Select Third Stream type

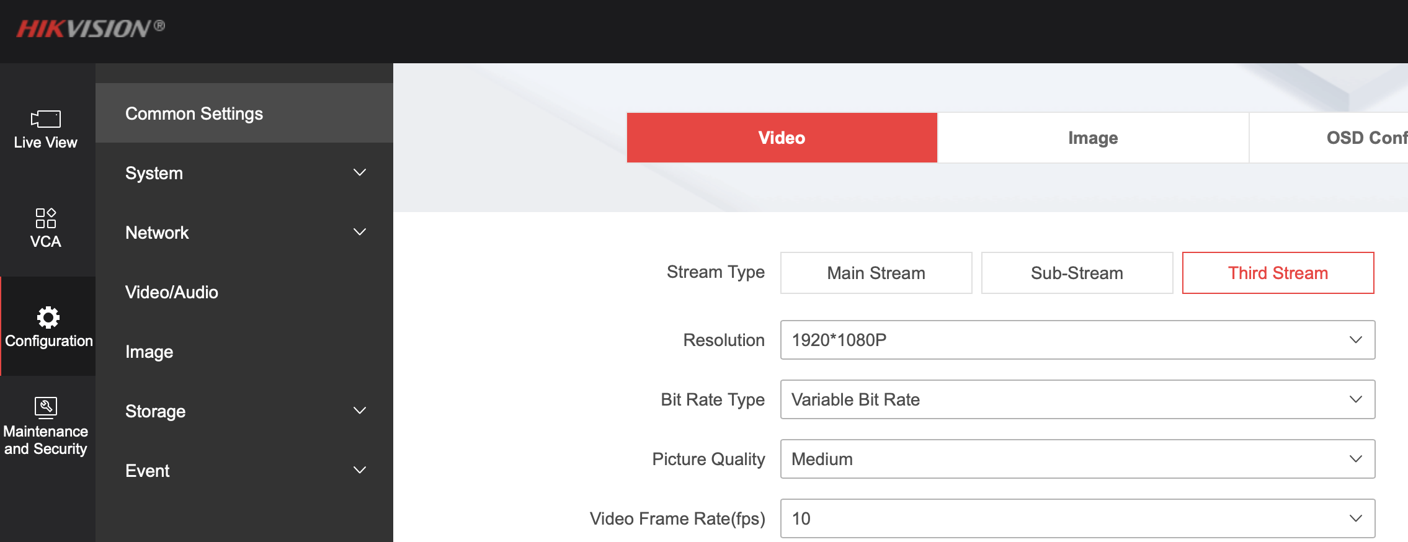pos(1278,273)
